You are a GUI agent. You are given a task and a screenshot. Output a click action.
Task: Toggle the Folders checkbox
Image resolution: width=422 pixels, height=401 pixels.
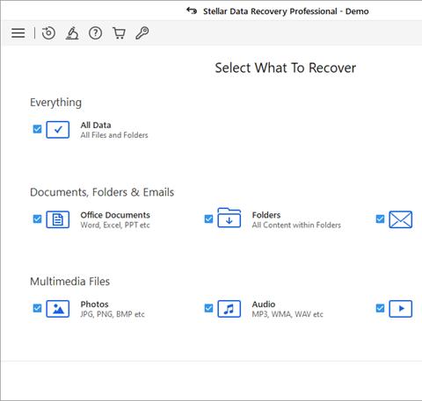(x=208, y=218)
